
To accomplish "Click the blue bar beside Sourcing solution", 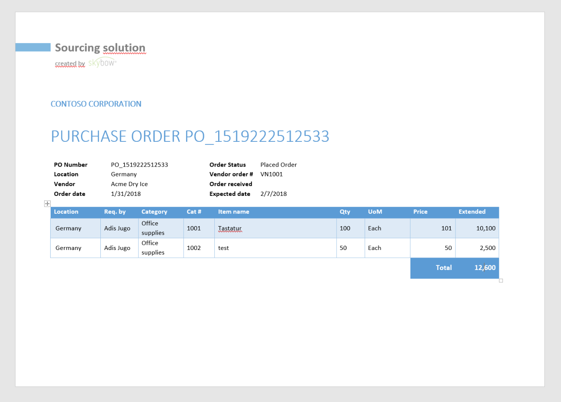I will pyautogui.click(x=33, y=47).
